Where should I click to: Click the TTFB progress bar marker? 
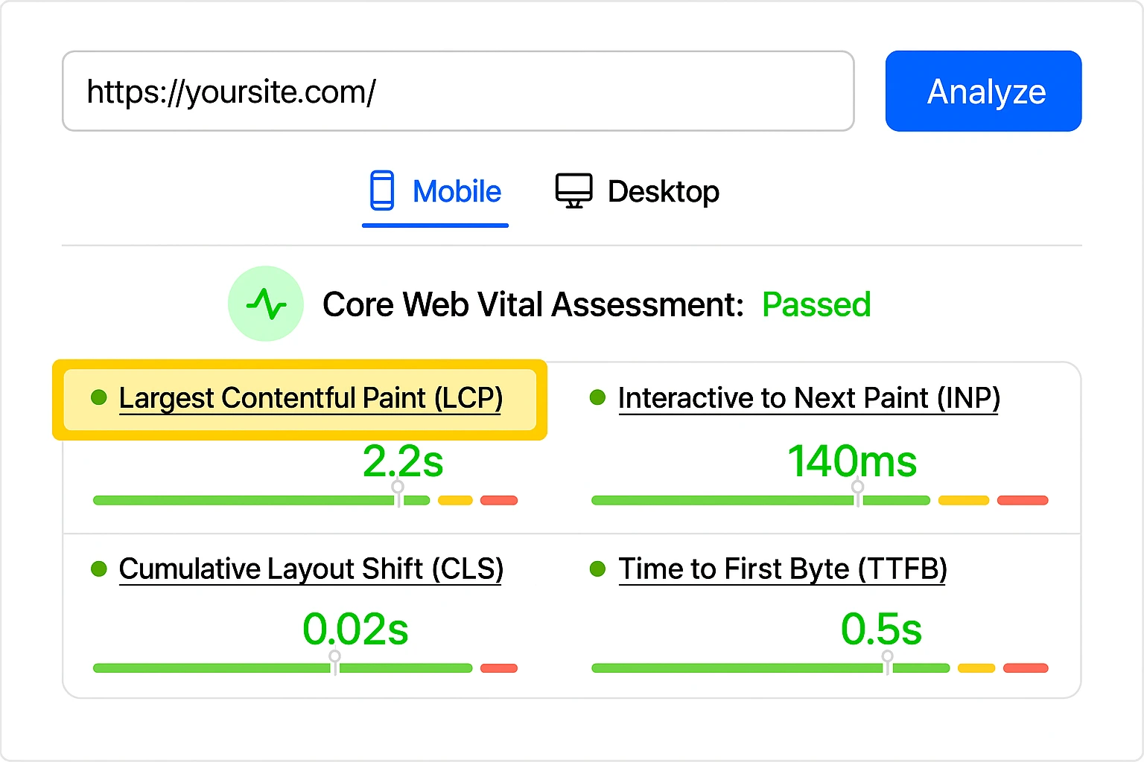pos(888,661)
